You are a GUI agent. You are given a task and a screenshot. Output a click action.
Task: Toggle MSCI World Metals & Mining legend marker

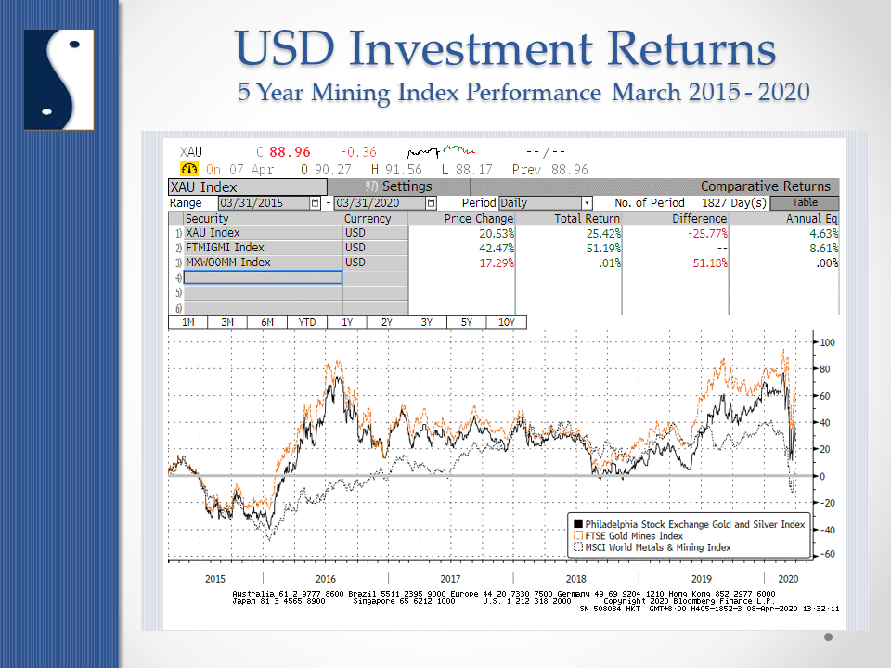coord(577,547)
